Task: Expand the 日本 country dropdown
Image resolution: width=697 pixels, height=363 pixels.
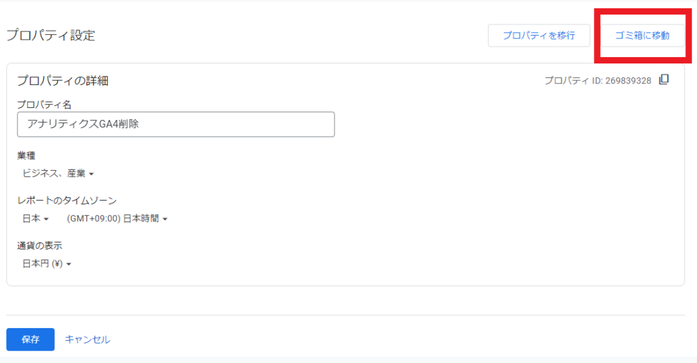Action: pos(35,219)
